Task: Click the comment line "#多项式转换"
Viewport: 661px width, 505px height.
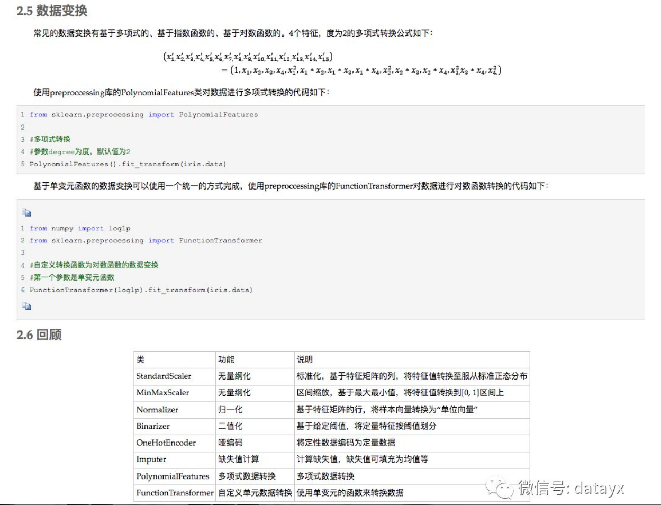Action: pos(50,139)
